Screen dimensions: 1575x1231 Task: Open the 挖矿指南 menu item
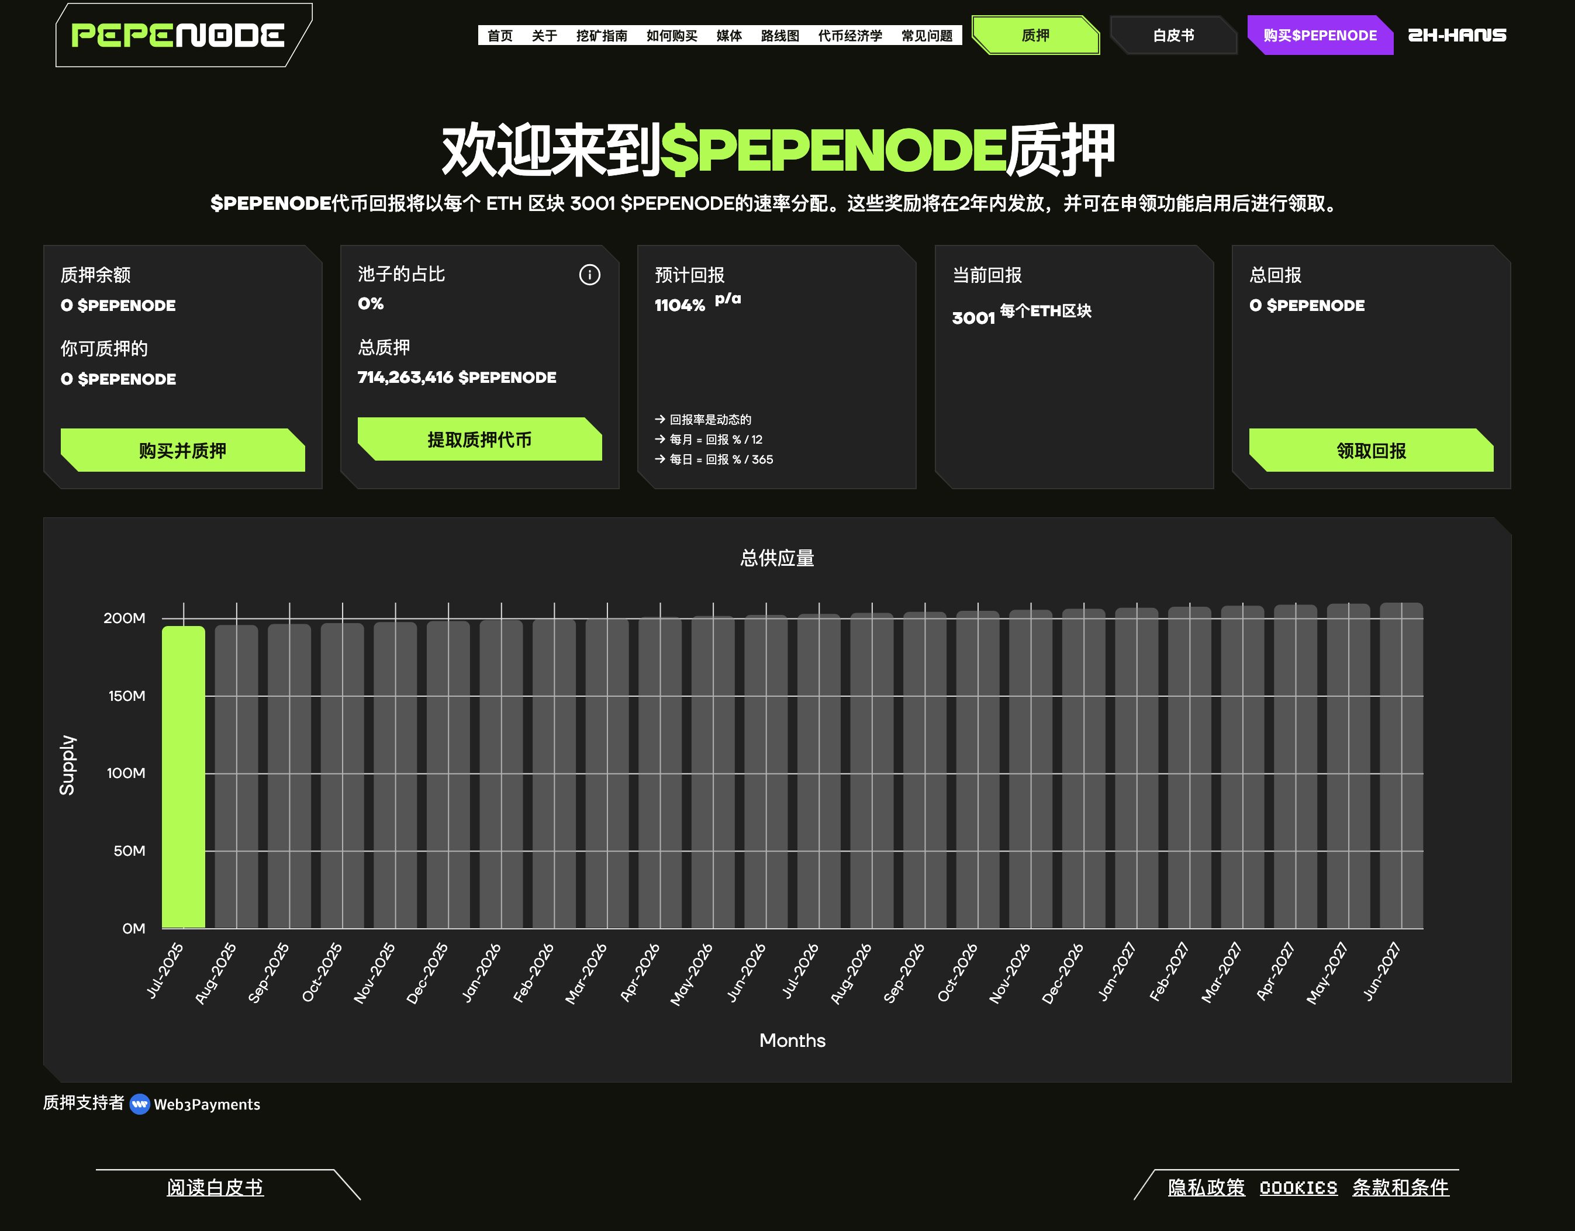(602, 36)
